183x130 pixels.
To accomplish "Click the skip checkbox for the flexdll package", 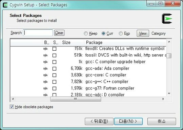I will click(54, 49).
